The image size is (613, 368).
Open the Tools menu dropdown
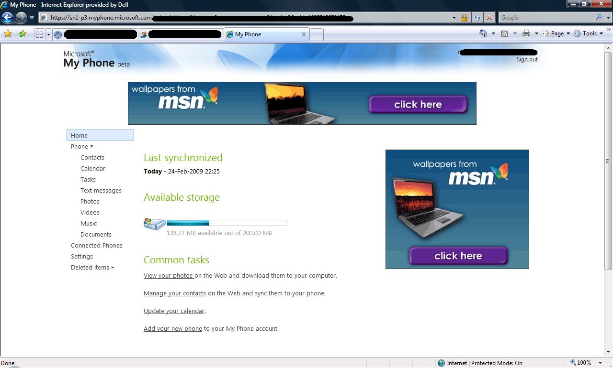(590, 34)
